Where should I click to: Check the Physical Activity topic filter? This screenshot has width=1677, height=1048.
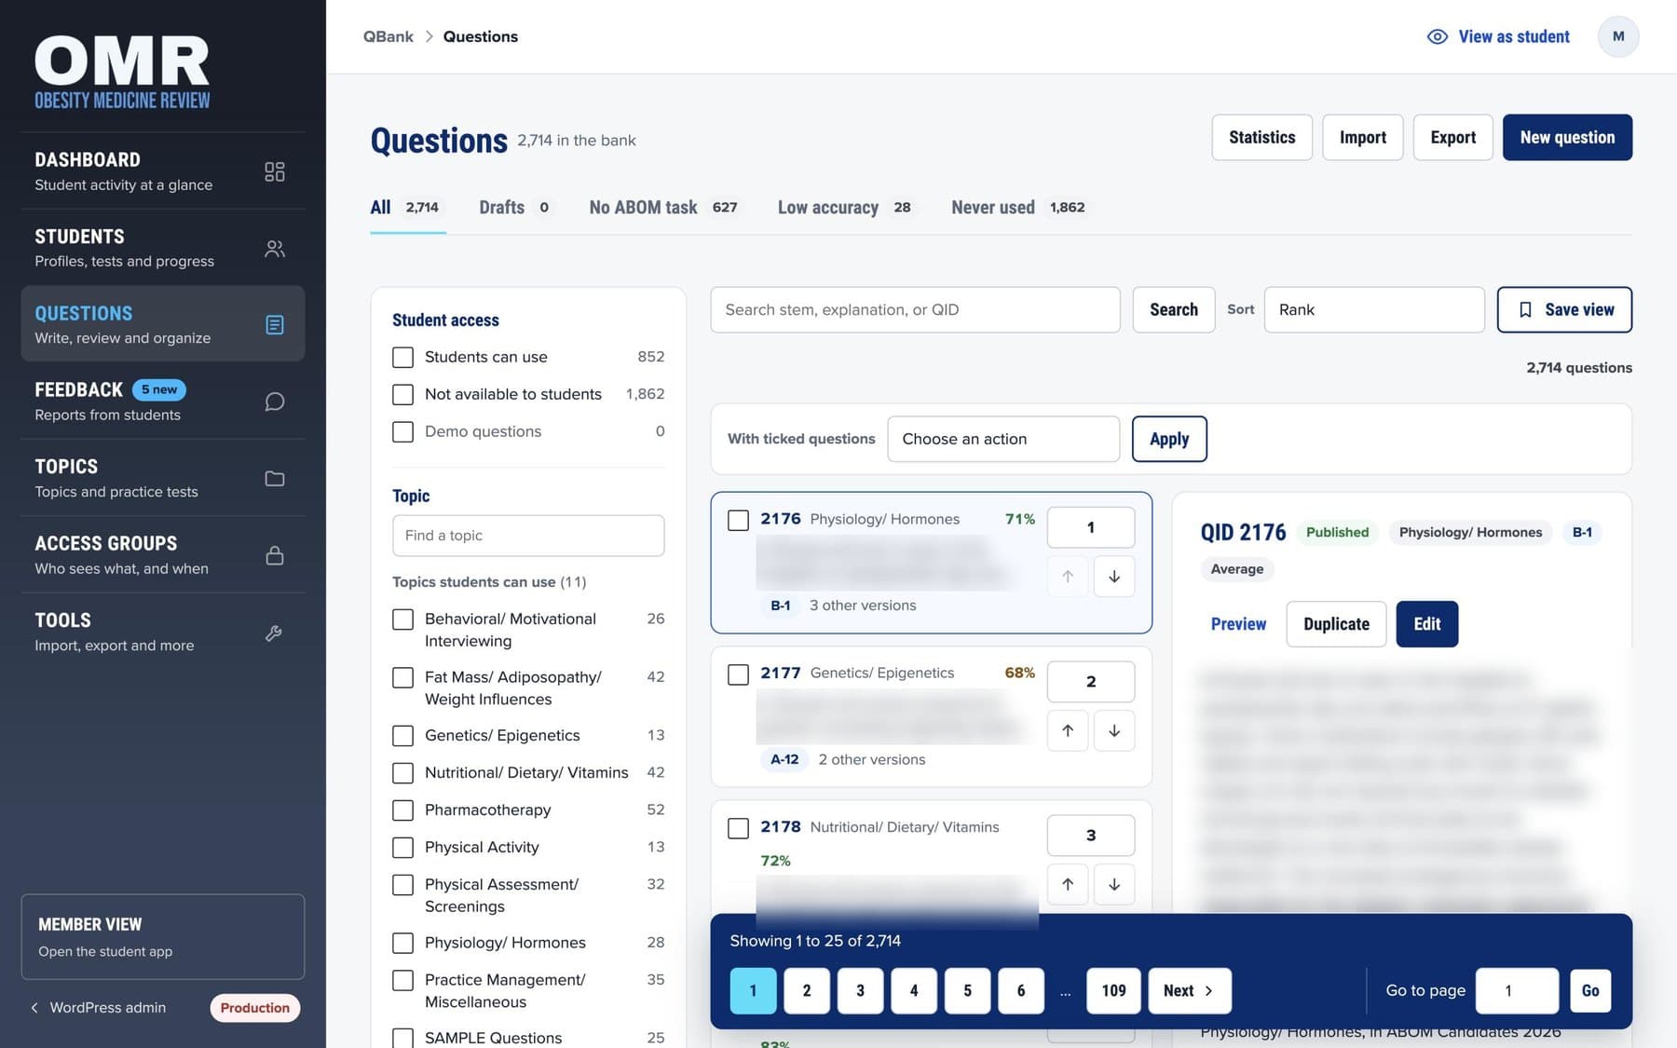(x=402, y=848)
